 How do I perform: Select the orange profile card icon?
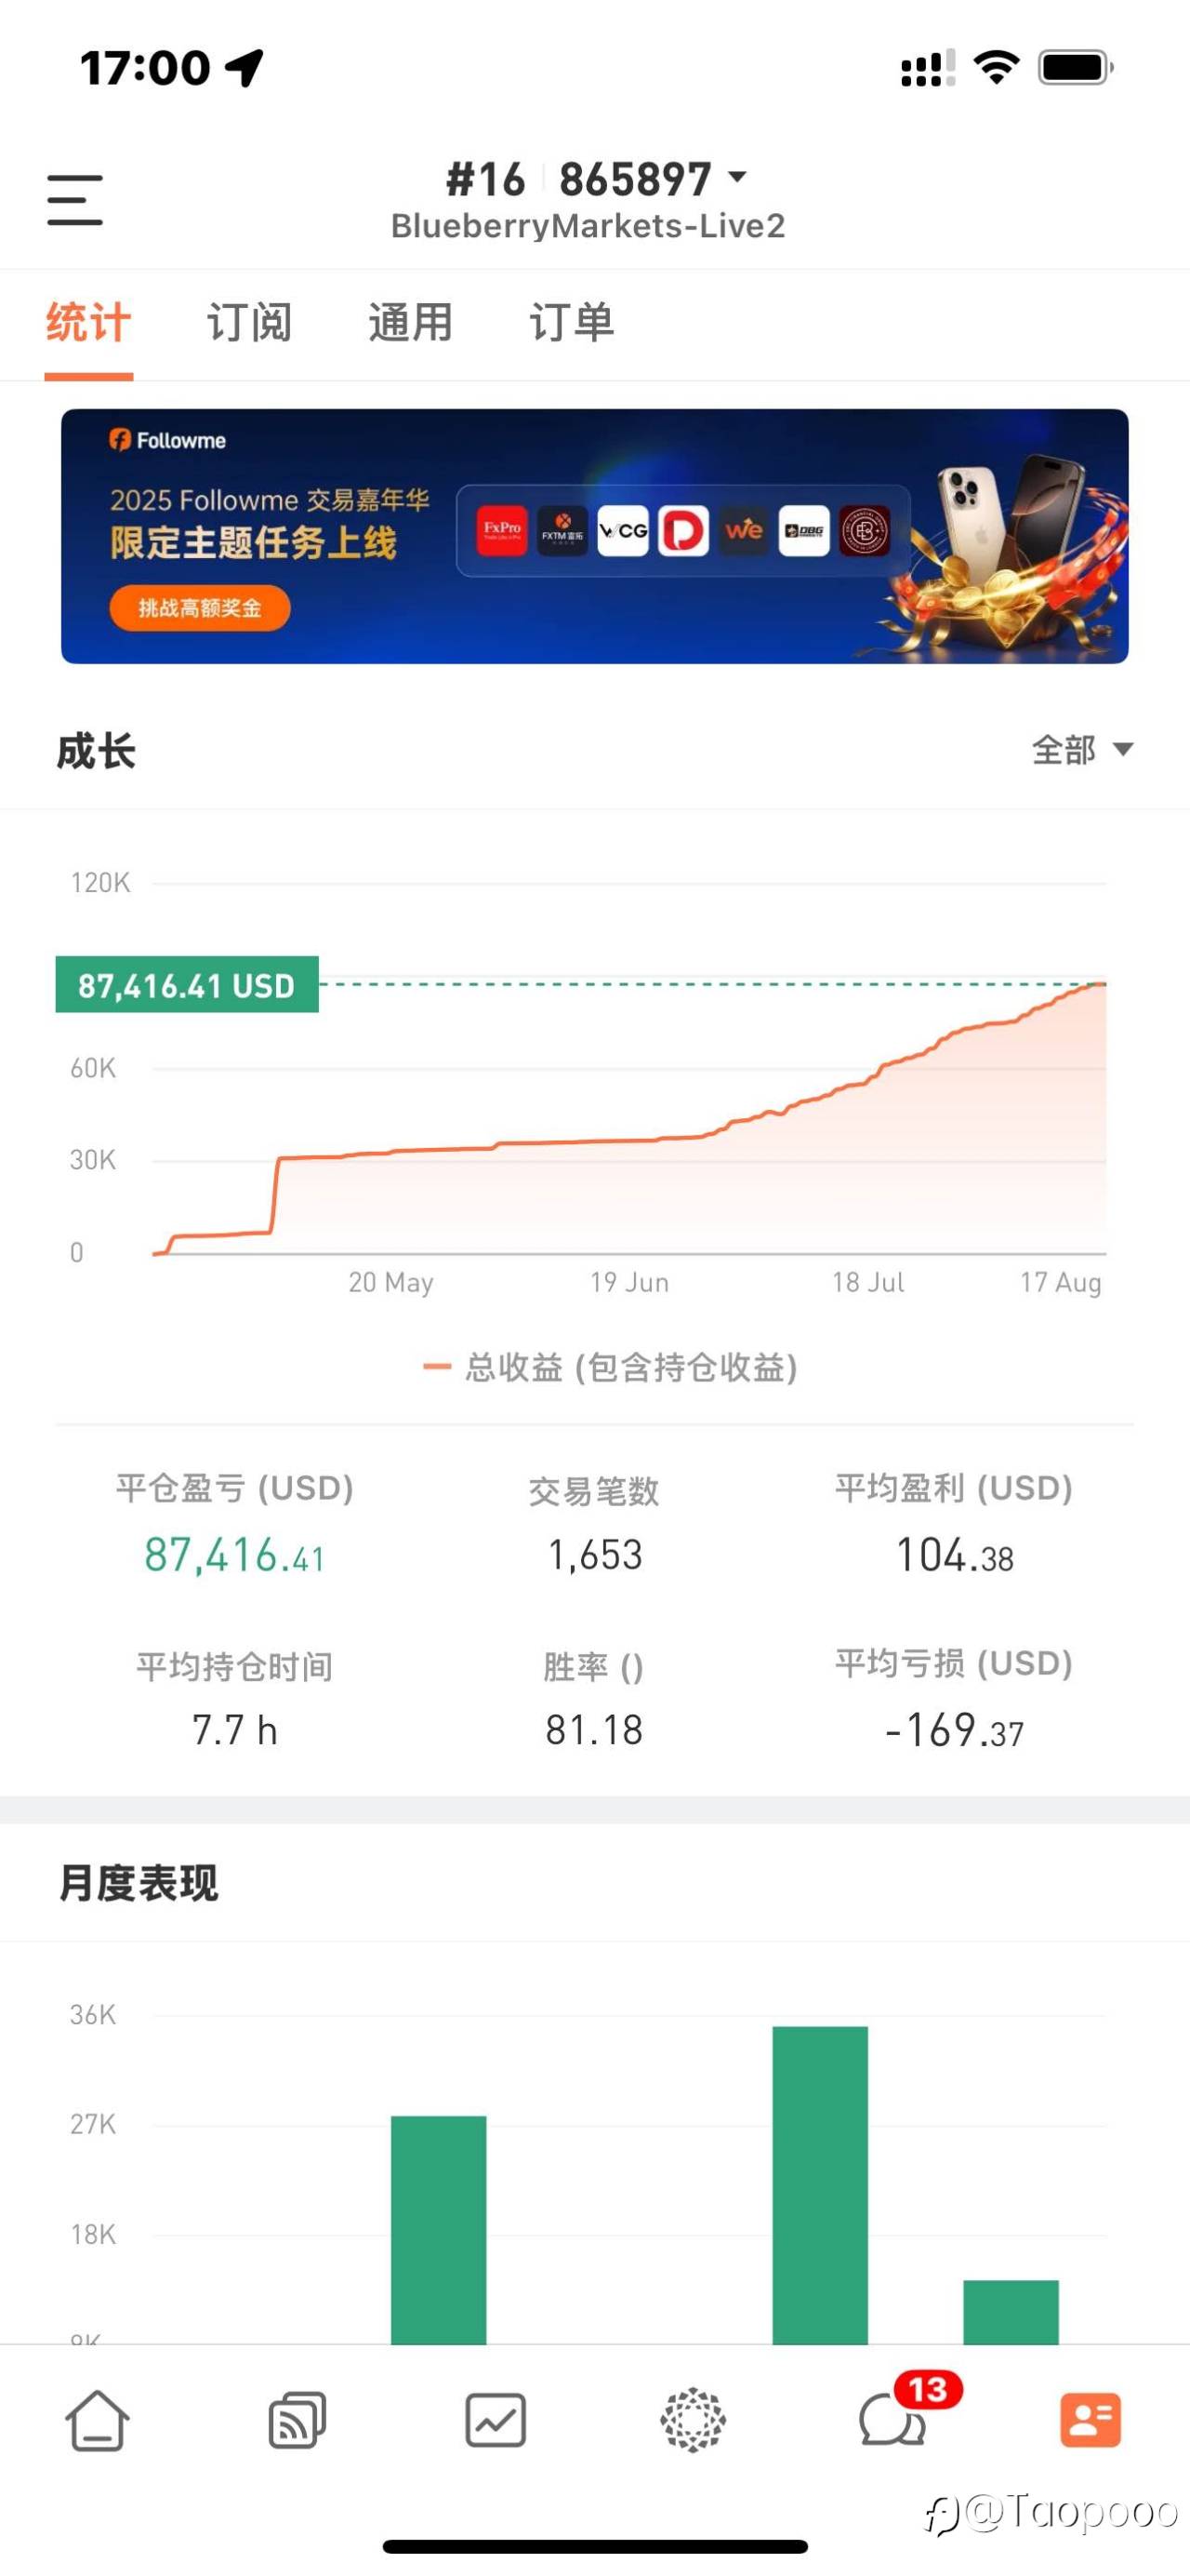click(1091, 2420)
